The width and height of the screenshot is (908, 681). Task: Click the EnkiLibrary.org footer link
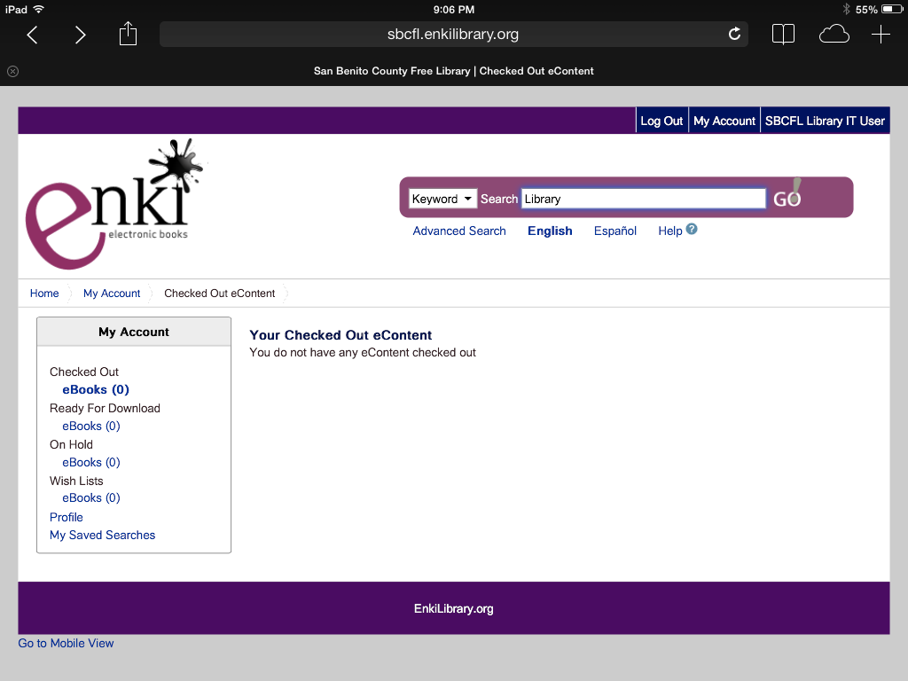click(453, 608)
